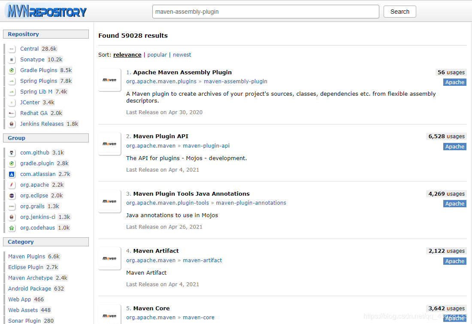Select Web Assets category
Image resolution: width=472 pixels, height=324 pixels.
pyautogui.click(x=23, y=310)
